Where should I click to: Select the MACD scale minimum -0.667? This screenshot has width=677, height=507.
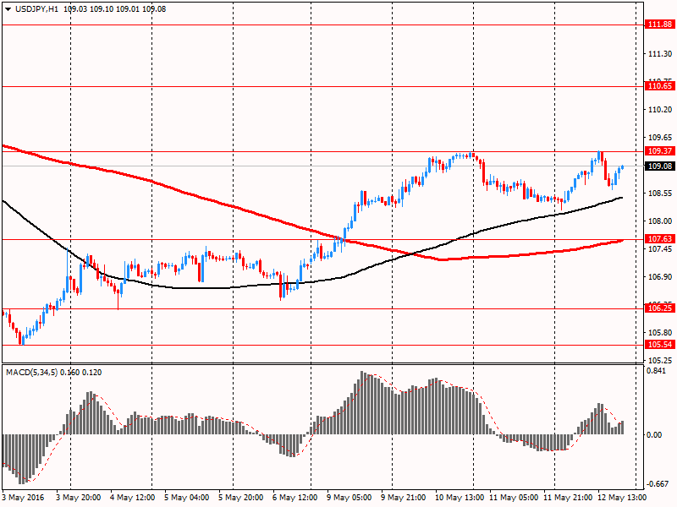point(658,483)
